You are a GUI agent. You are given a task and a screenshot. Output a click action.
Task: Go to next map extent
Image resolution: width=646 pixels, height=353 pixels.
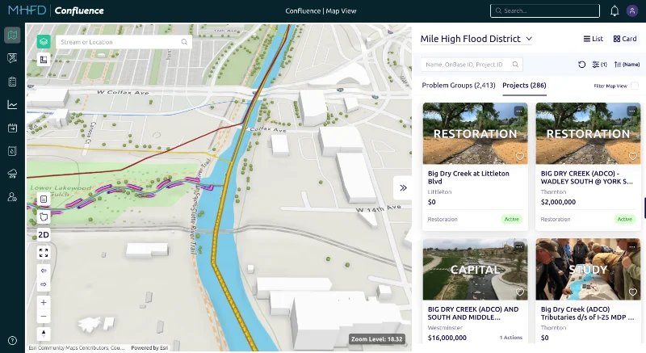pos(44,284)
